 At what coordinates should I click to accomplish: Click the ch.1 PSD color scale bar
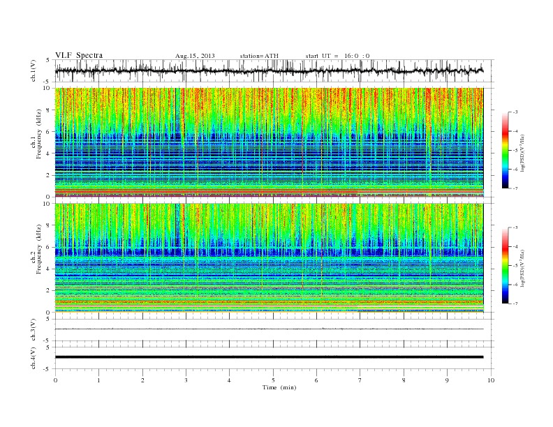click(506, 151)
